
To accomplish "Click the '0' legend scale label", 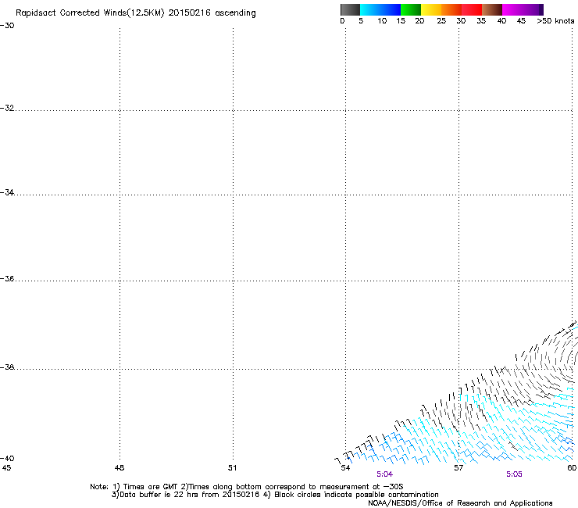I will [342, 21].
